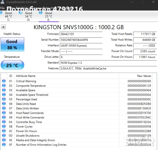Click the Power On Count value 2395 count
This screenshot has width=158, height=150.
[145, 51]
